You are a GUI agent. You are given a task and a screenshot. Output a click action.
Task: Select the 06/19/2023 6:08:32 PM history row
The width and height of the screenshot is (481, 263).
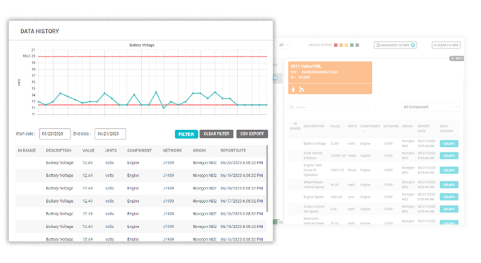click(x=141, y=176)
